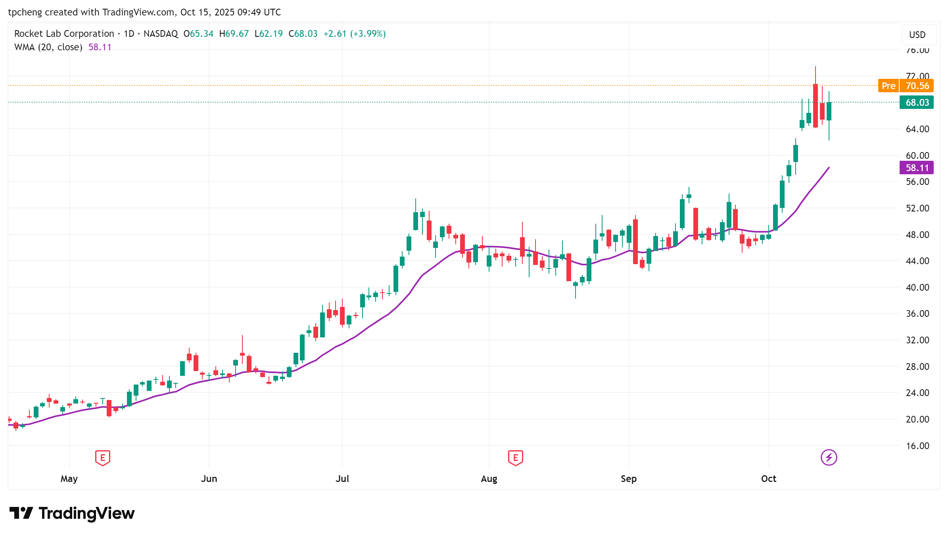Screen dimensions: 948x537
Task: Click the Oct label on time axis
Action: (x=768, y=479)
